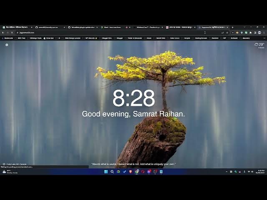Image resolution: width=267 pixels, height=200 pixels.
Task: Open the taskbar weather widget
Action: (x=10, y=172)
